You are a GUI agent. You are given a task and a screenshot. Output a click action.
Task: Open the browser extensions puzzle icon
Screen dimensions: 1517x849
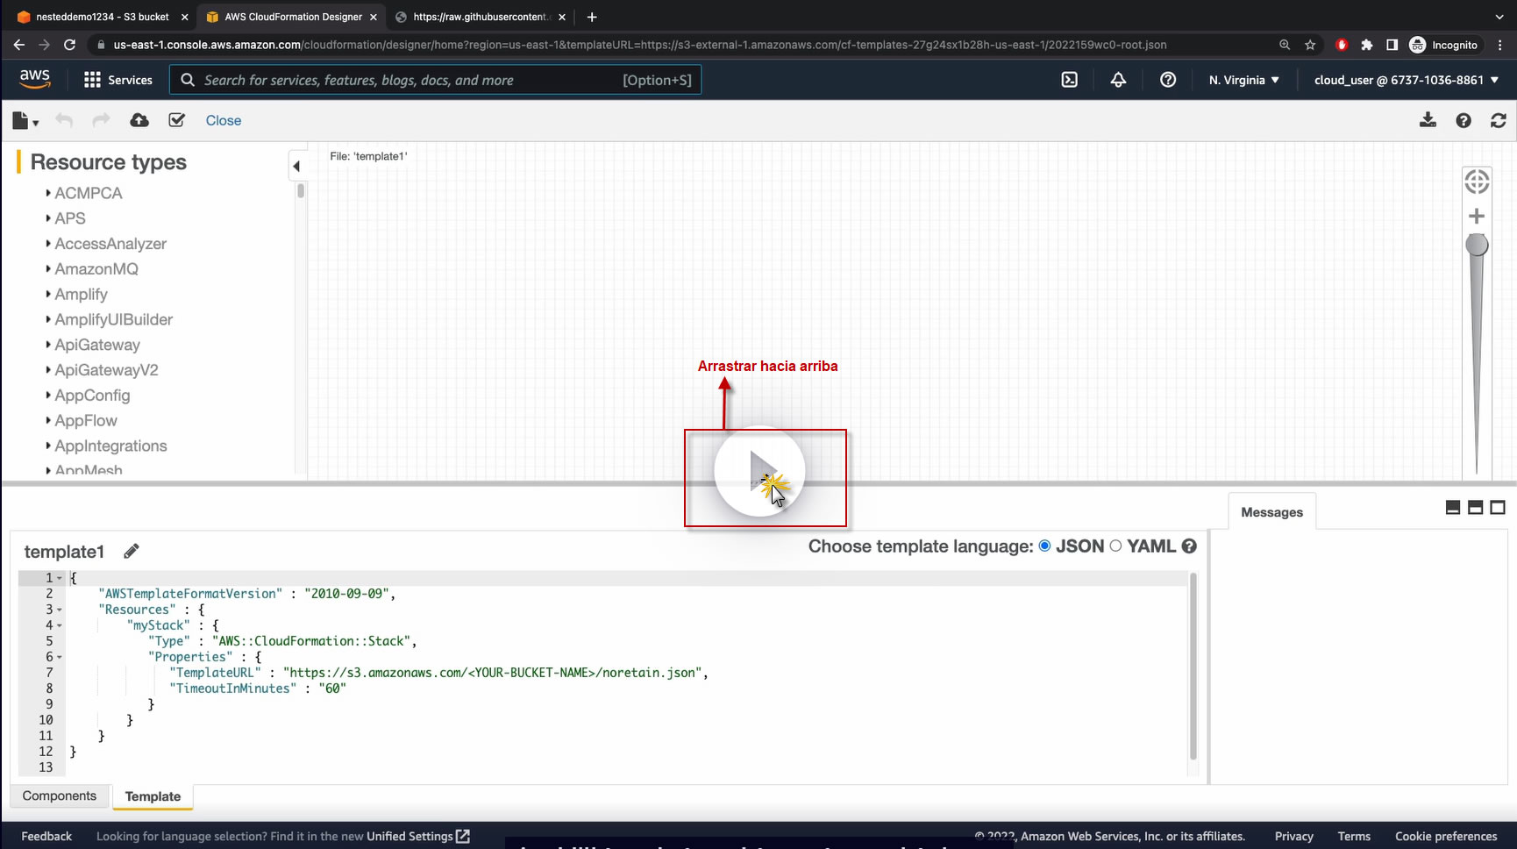coord(1366,45)
